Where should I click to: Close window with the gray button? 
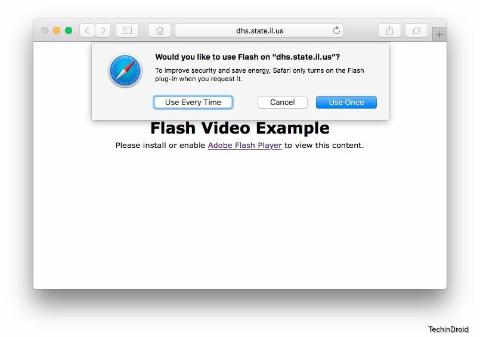pos(45,30)
